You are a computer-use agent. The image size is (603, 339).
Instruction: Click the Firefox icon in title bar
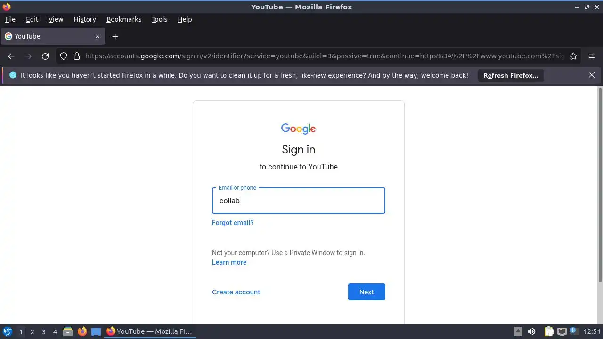pyautogui.click(x=6, y=7)
